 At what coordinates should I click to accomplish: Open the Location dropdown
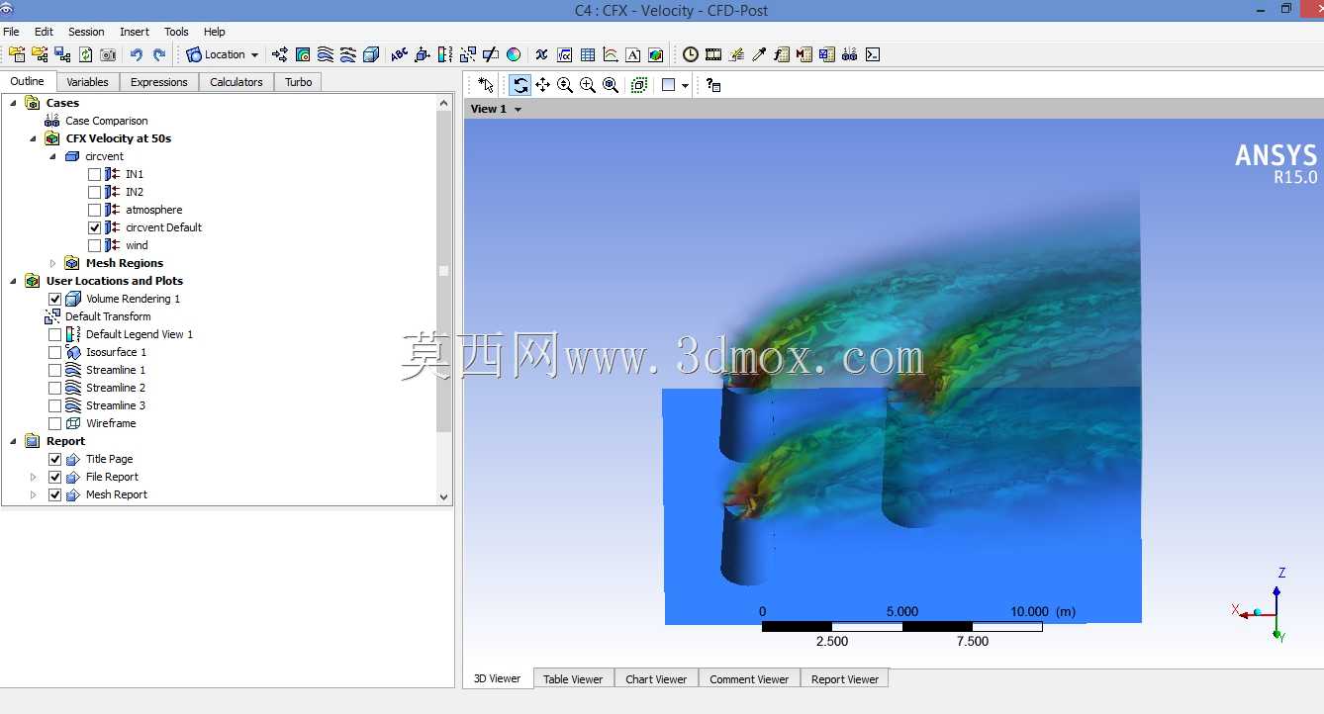pyautogui.click(x=224, y=55)
